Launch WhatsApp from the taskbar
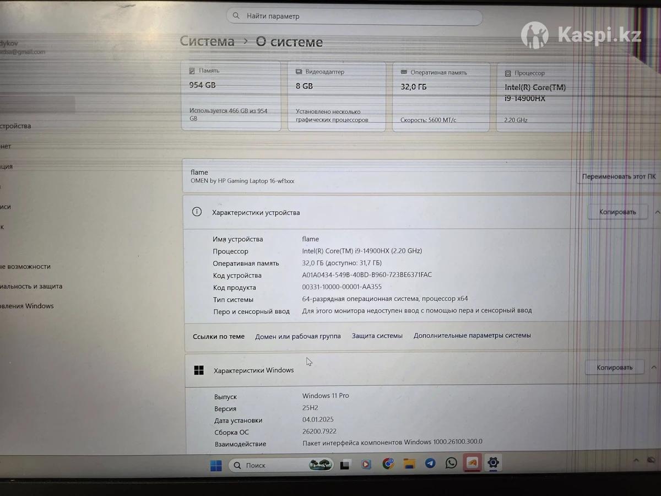Image resolution: width=661 pixels, height=496 pixels. point(451,463)
